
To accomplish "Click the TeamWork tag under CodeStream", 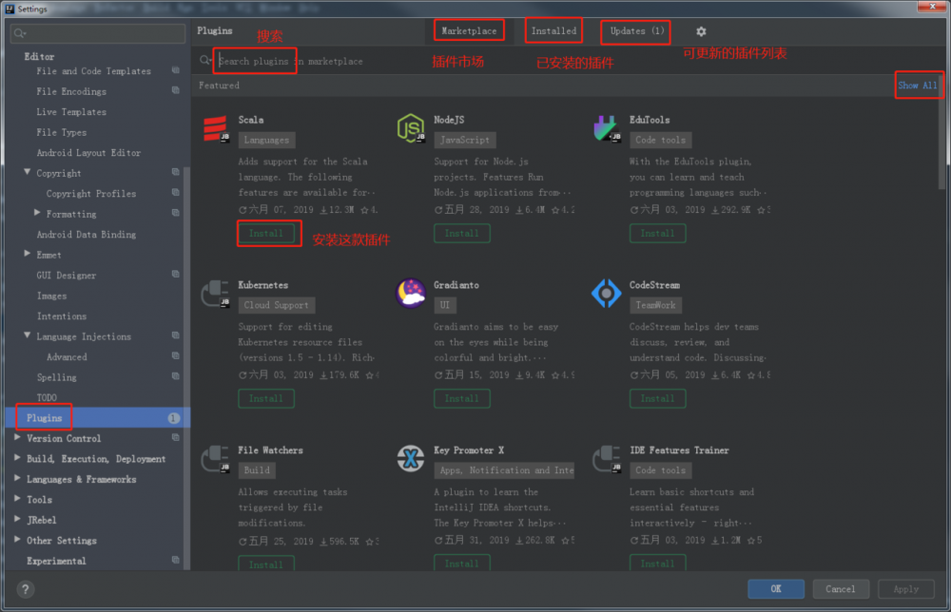I will [x=655, y=305].
